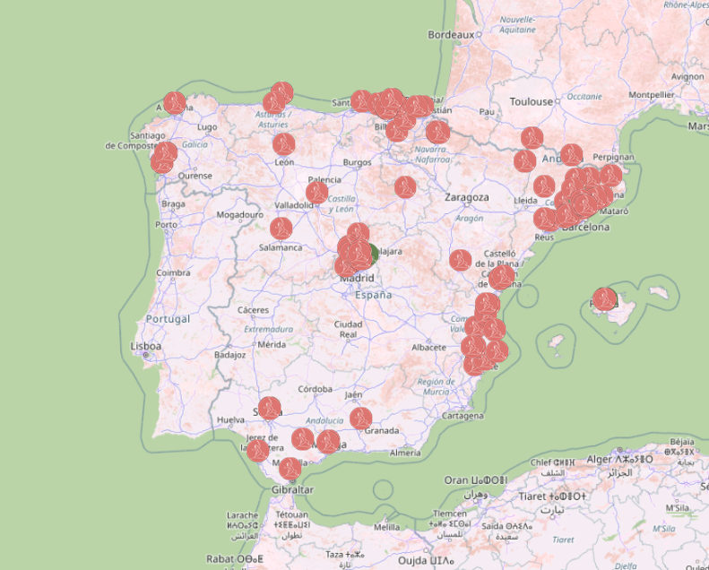Click the isolated marker west of Castelló

(x=461, y=260)
